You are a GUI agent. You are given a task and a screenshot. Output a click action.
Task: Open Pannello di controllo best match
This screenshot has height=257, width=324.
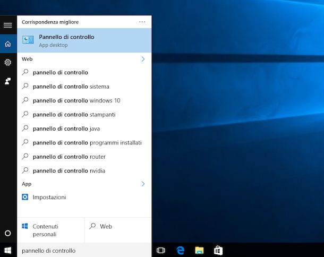[84, 40]
